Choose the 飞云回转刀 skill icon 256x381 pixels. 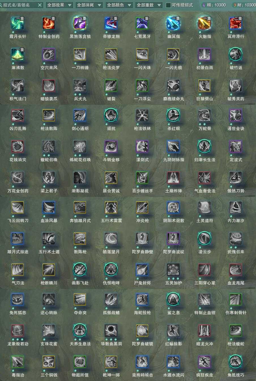click(x=18, y=207)
